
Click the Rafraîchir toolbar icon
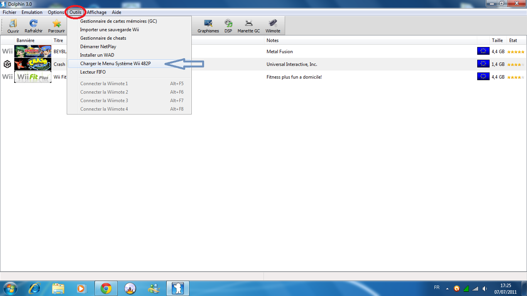pos(34,26)
